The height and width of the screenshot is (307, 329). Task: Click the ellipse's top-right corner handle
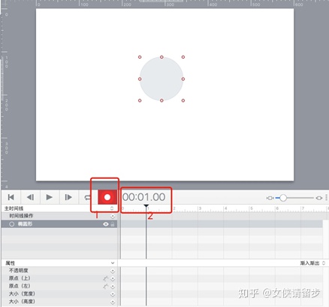pyautogui.click(x=183, y=57)
